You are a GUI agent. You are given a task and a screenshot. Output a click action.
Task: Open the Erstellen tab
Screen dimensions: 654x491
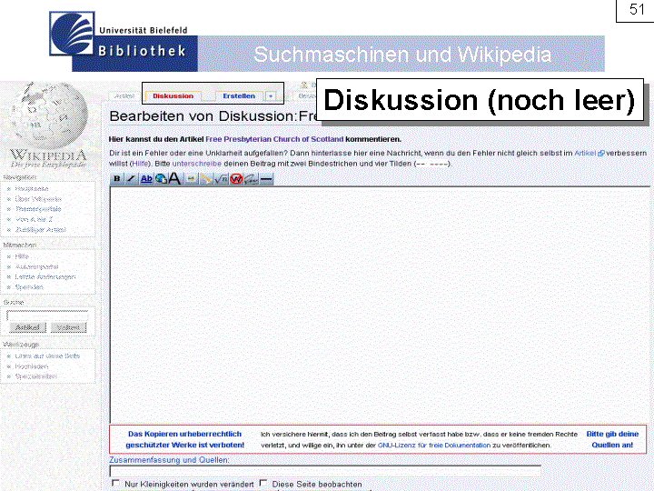tap(239, 96)
